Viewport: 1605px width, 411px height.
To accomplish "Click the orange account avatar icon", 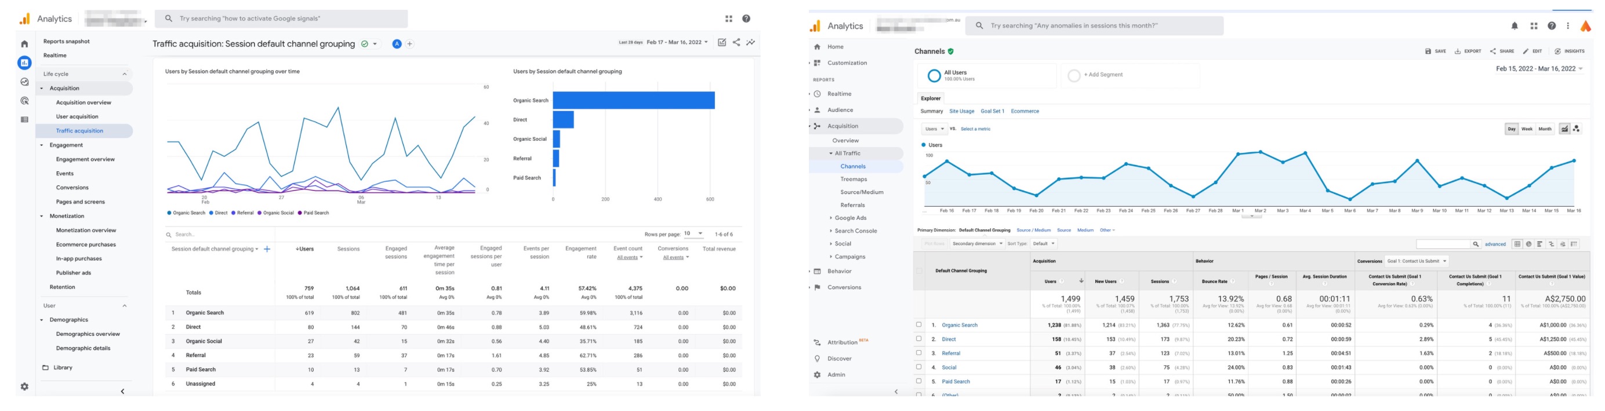I will click(x=1586, y=26).
